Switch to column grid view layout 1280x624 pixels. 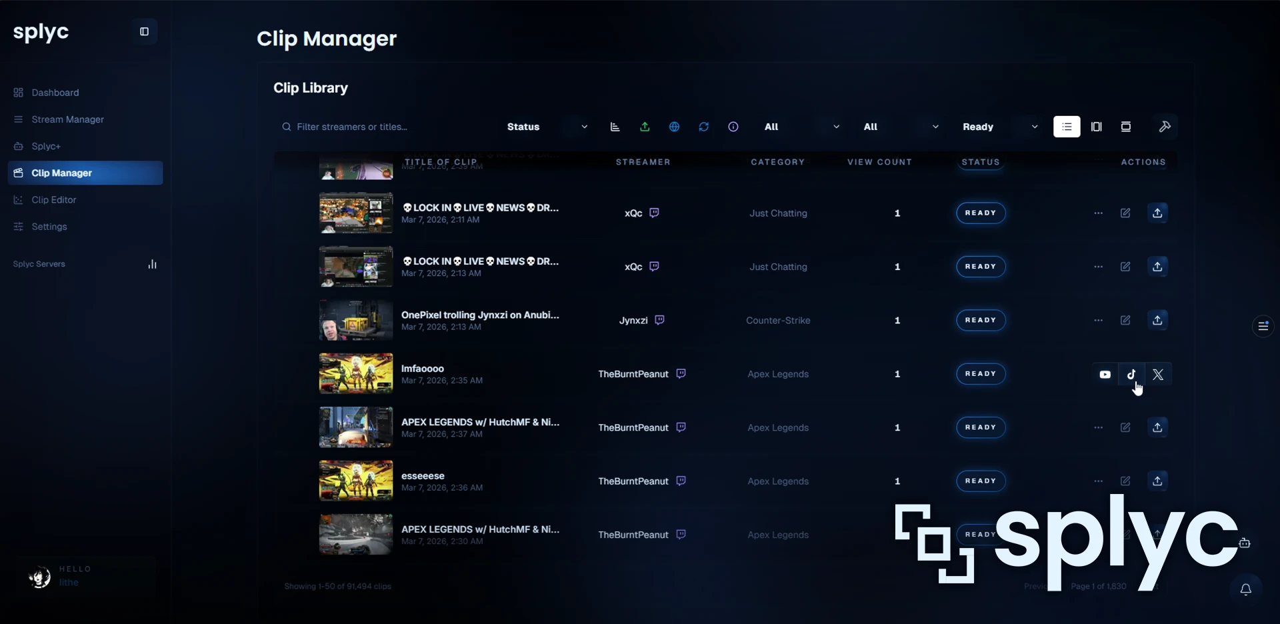click(1096, 127)
